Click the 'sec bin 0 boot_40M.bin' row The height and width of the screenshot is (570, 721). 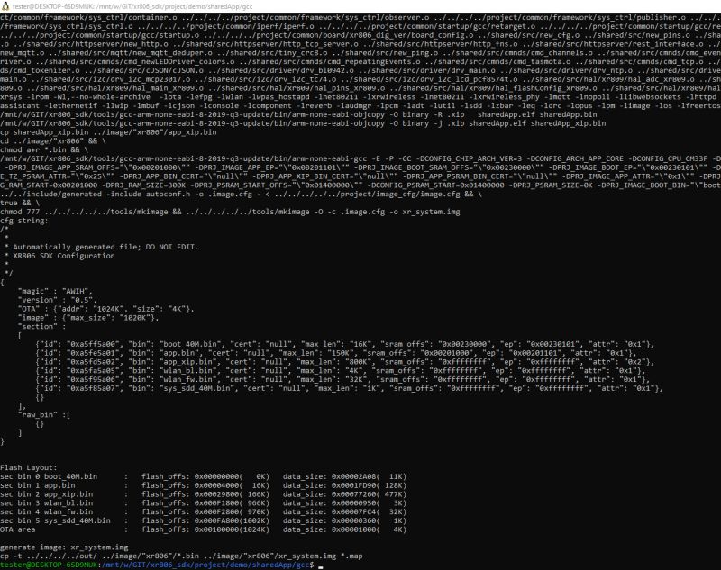204,476
